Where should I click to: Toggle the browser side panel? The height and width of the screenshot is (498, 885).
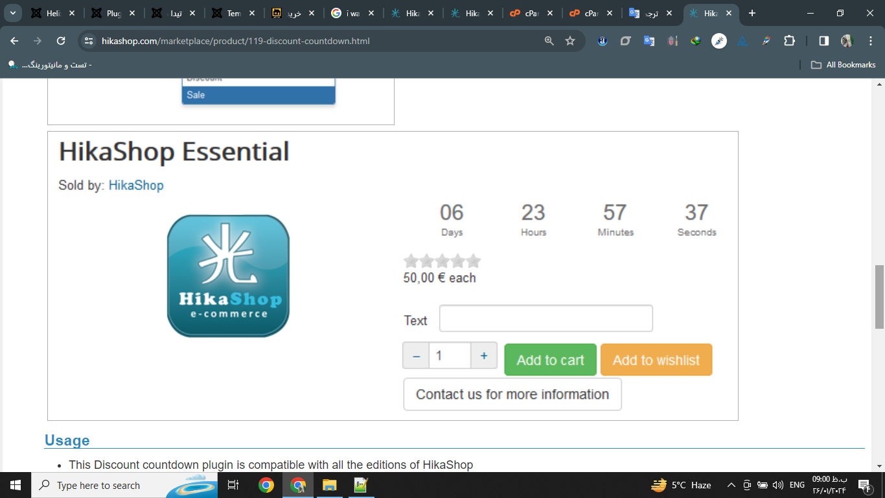click(824, 41)
